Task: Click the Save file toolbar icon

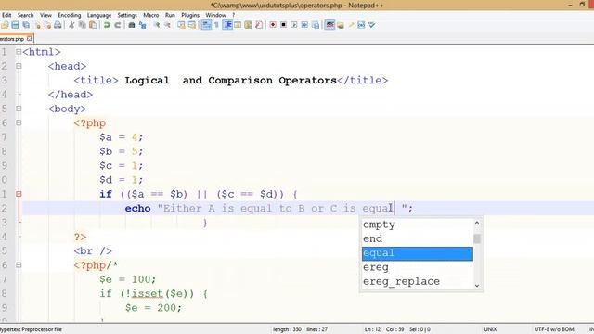Action: tap(15, 25)
